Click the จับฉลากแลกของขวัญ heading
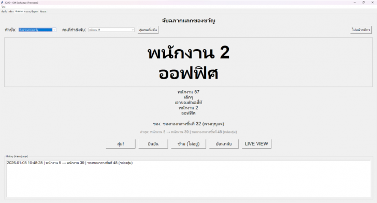Screen dimensions: 377x203 (189, 21)
